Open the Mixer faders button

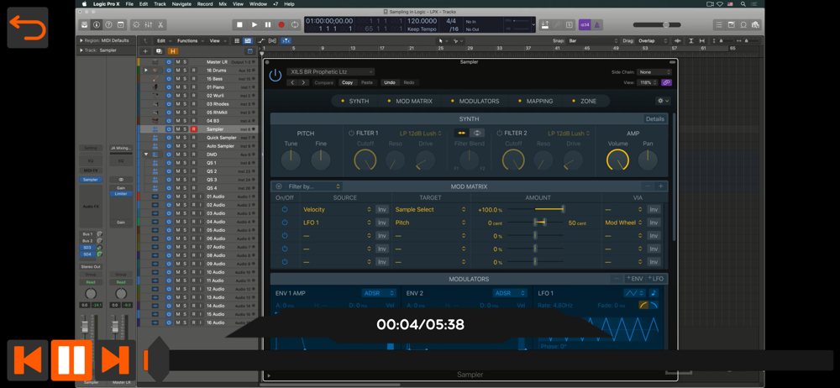coord(149,24)
